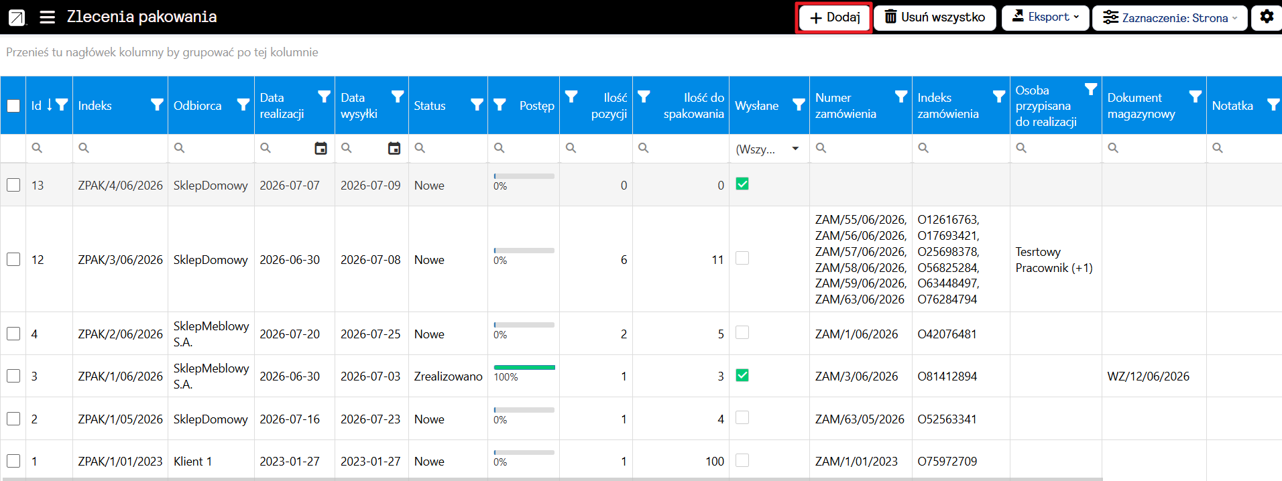Open Wysłane (Wszy...) filter dropdown
The height and width of the screenshot is (481, 1282).
click(x=768, y=149)
